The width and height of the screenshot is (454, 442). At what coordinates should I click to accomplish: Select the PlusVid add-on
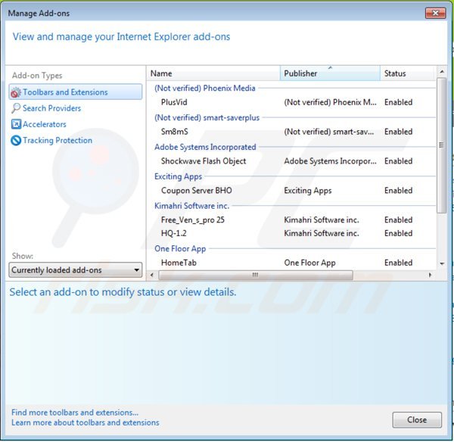coord(174,102)
